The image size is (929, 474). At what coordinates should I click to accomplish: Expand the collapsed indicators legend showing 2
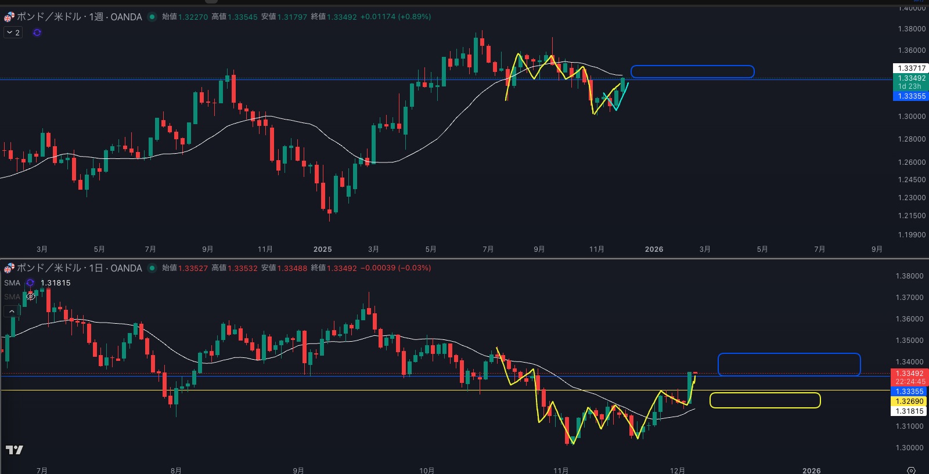pyautogui.click(x=13, y=32)
